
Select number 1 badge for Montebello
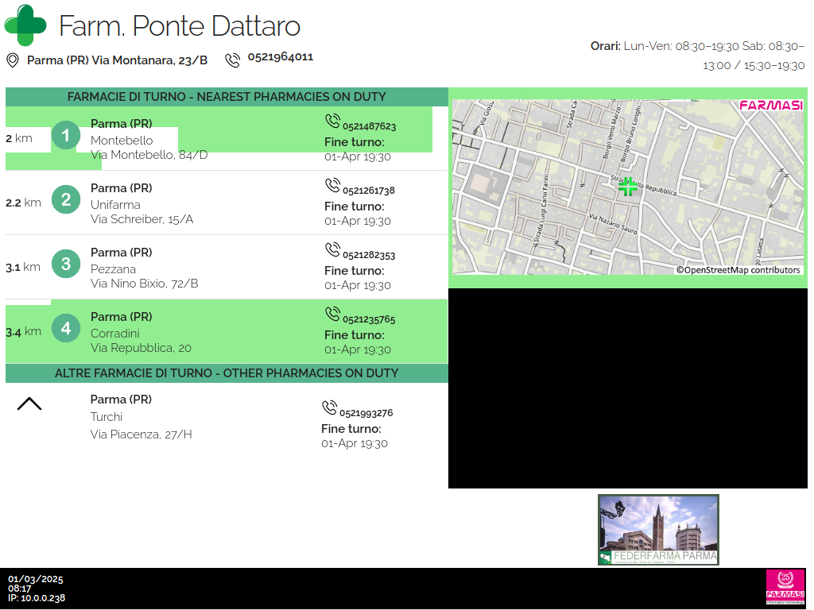coord(66,136)
